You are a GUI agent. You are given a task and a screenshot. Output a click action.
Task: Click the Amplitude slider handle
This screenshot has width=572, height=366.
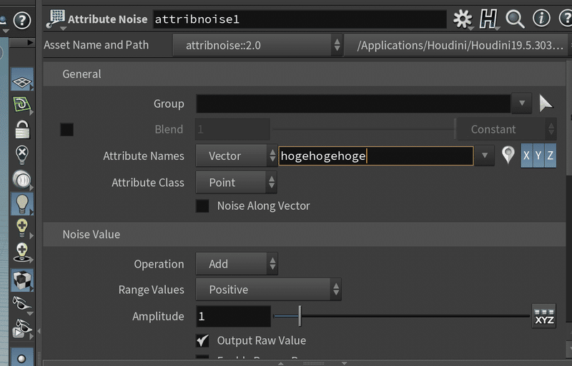(x=300, y=316)
